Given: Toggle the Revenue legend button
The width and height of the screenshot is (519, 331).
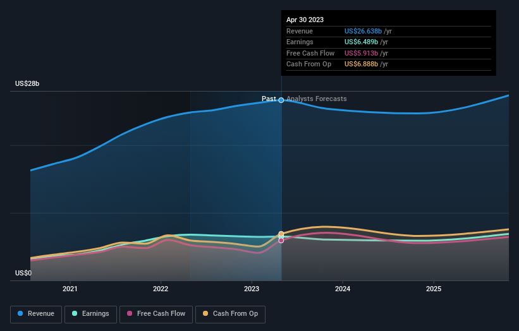Looking at the screenshot, I should (x=36, y=314).
